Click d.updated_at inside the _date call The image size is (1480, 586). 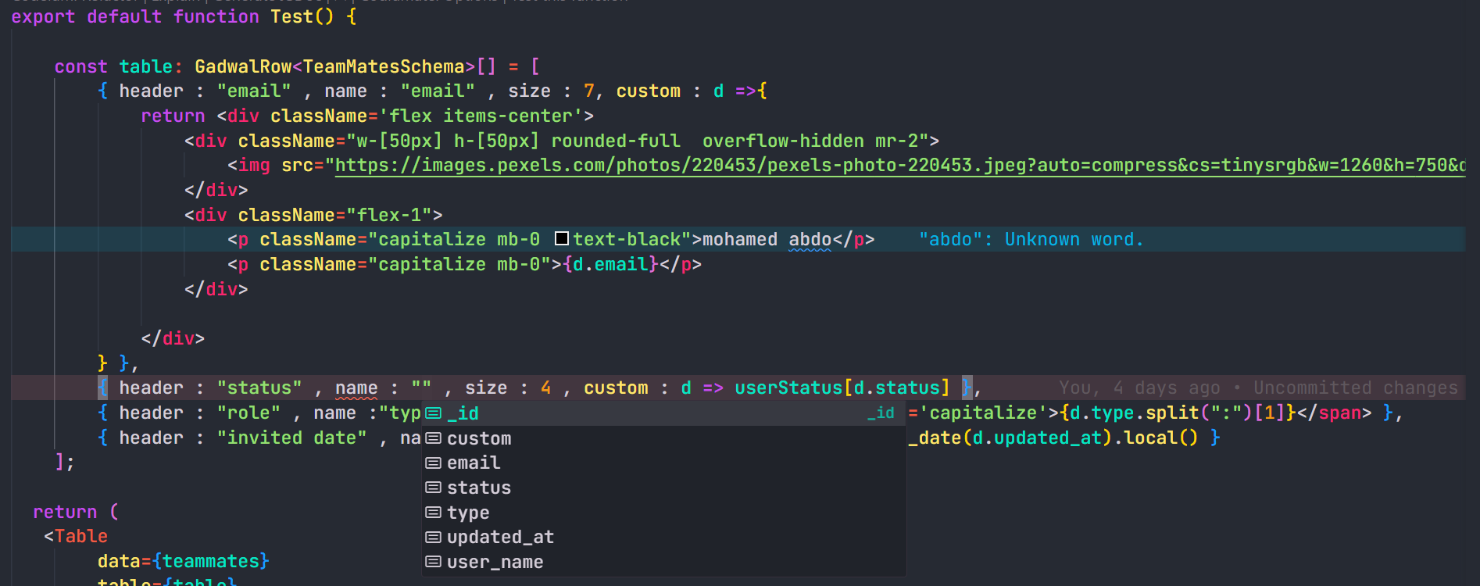1037,438
